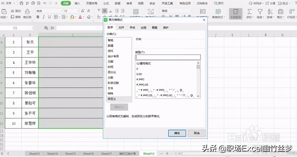This screenshot has height=157, width=297.
Task: Click the search button in the ribbon tab row
Action: point(219,3)
